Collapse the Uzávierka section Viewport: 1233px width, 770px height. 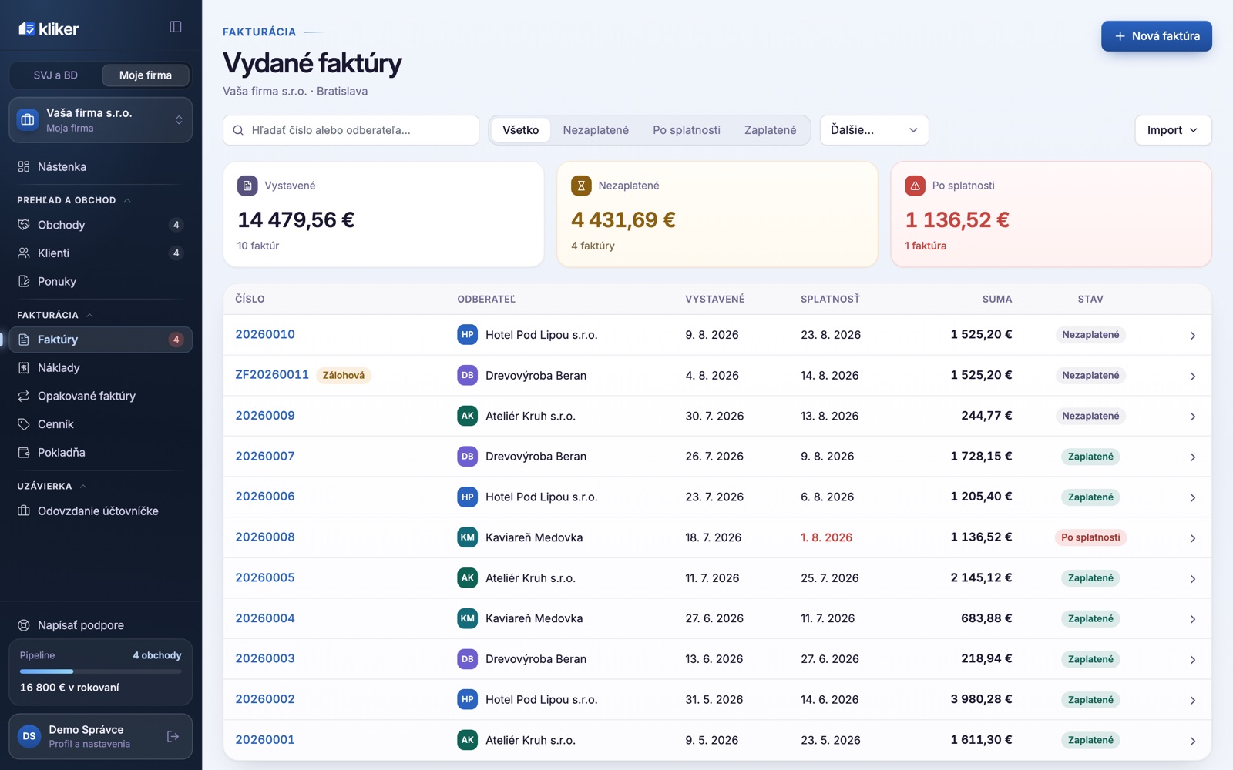coord(52,486)
